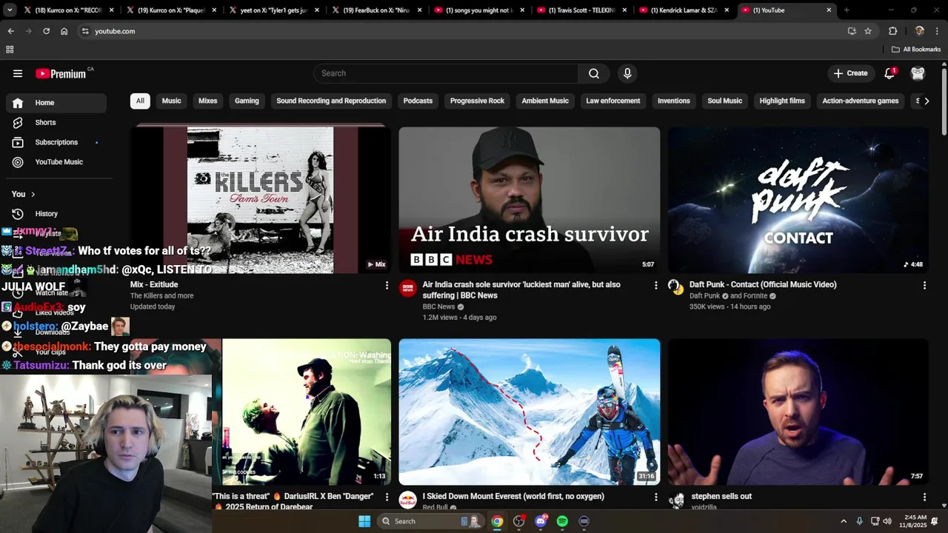Open Spotify from the taskbar

point(562,521)
